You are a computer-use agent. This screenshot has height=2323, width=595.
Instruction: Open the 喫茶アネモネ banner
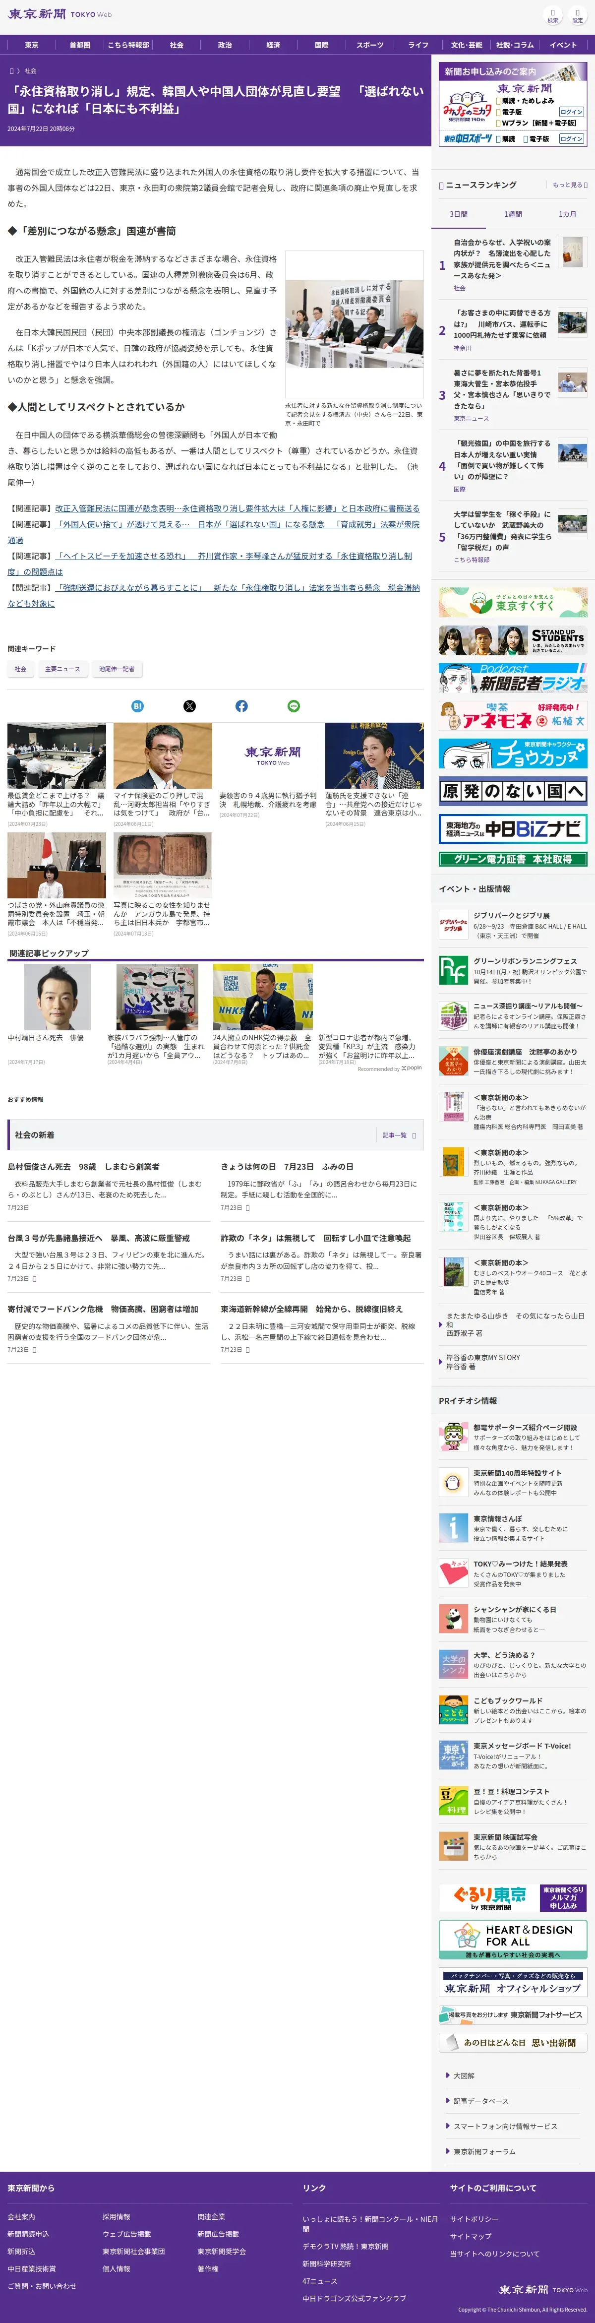tap(513, 716)
